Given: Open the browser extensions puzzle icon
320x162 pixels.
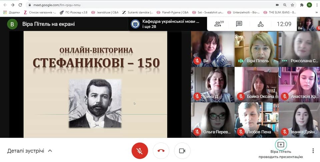Looking at the screenshot, I should (x=302, y=5).
